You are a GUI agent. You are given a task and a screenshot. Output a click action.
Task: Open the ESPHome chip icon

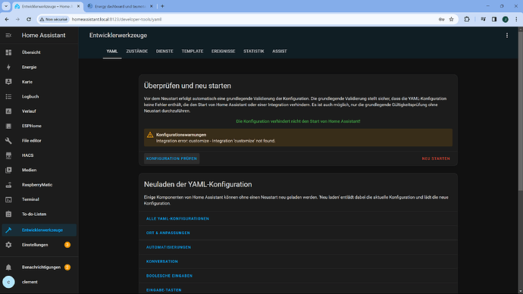8,126
